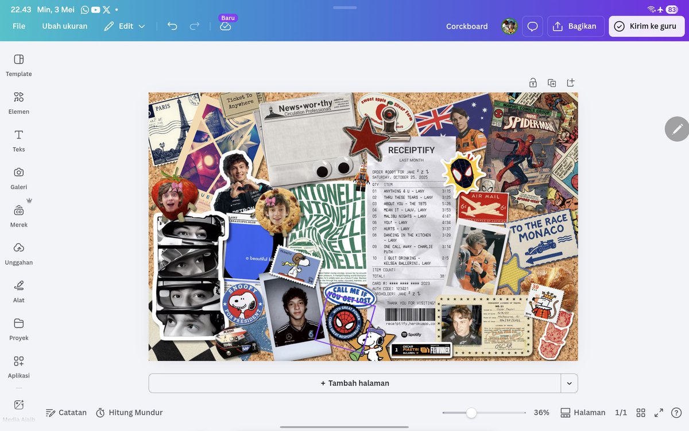Open the user profile avatar

click(509, 26)
